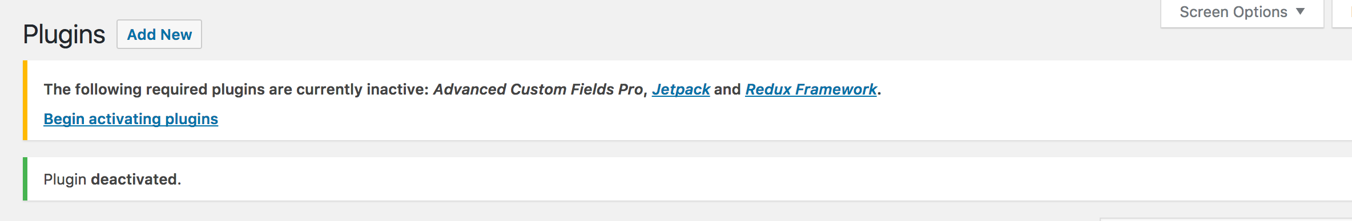This screenshot has height=221, width=1352.
Task: Open the Jetpack plugin link
Action: 681,89
